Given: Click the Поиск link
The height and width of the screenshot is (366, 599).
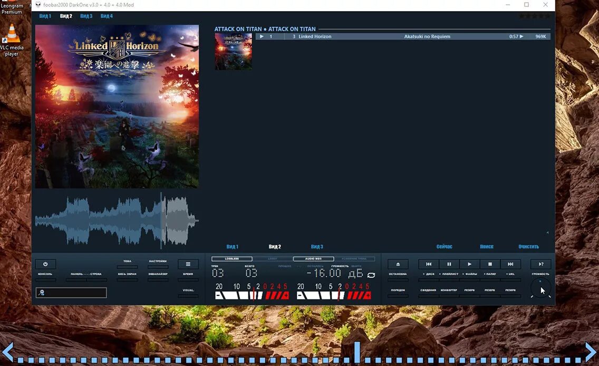Looking at the screenshot, I should coord(487,247).
